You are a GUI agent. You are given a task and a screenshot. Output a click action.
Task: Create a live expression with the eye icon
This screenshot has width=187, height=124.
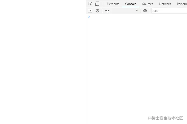point(145,11)
